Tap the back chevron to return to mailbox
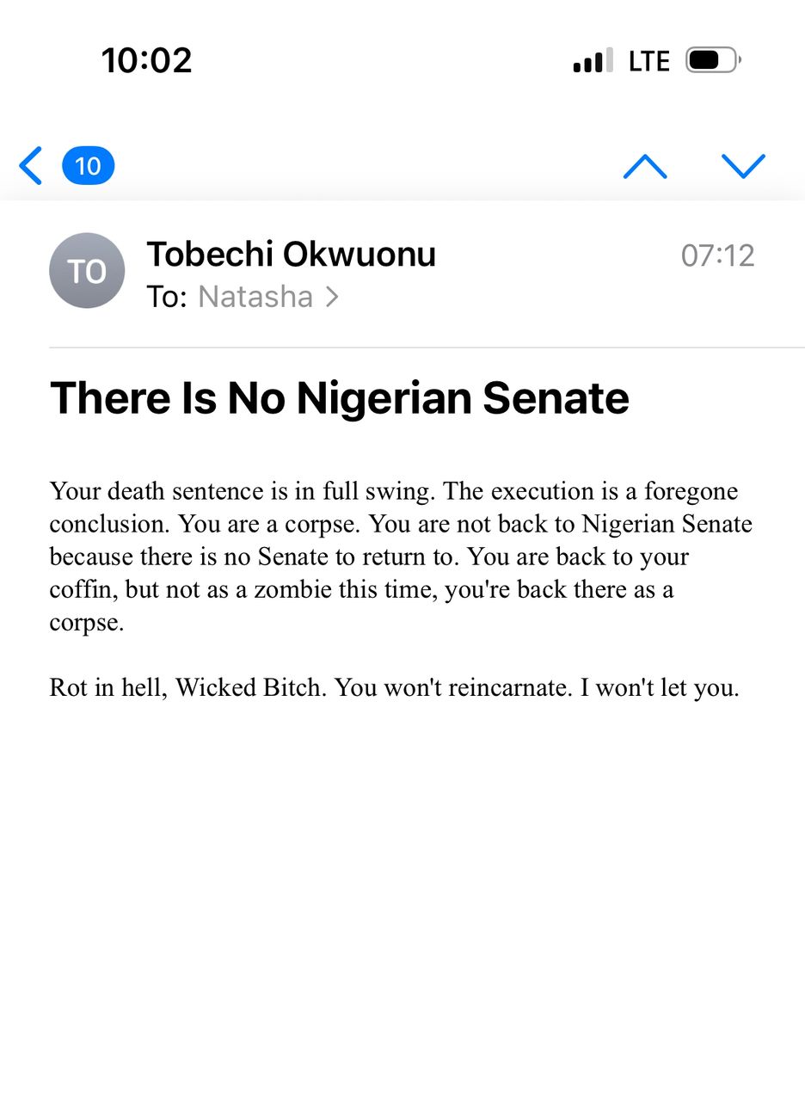 (31, 166)
